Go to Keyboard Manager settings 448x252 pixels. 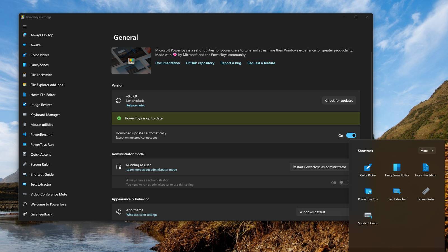(x=45, y=115)
